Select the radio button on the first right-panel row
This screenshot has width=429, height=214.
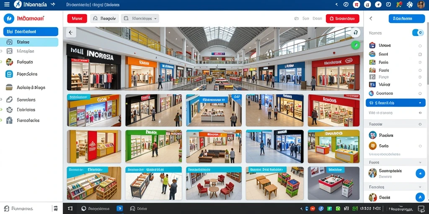click(x=420, y=46)
